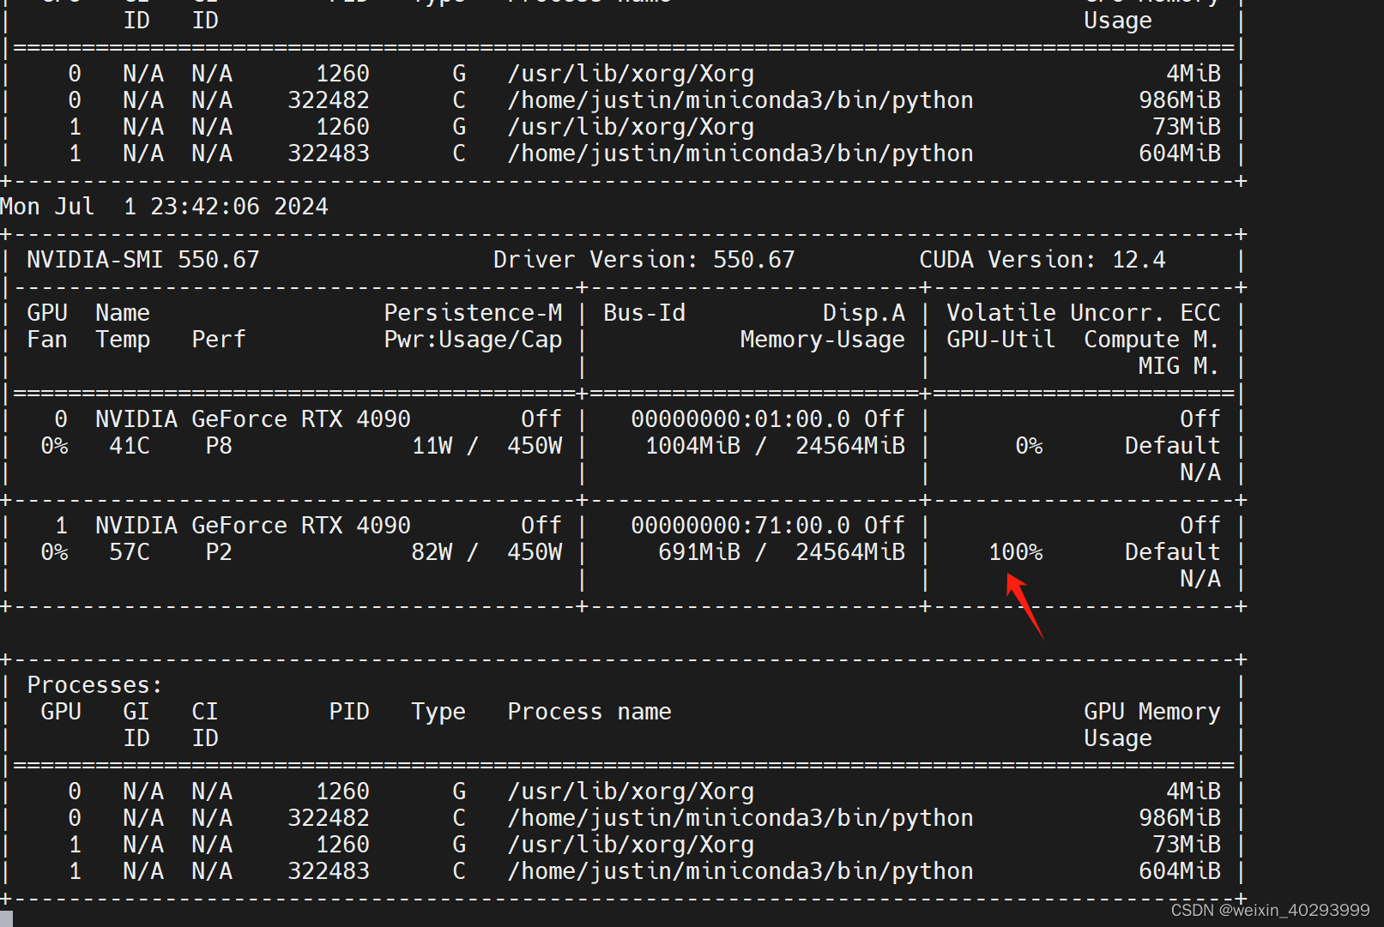
Task: Click "Driver Version: 550.67" in header
Action: coord(644,260)
